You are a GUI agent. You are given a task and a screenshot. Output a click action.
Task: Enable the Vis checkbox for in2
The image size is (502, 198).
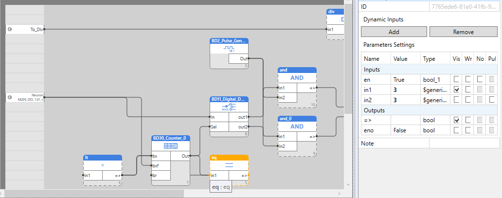click(x=456, y=100)
